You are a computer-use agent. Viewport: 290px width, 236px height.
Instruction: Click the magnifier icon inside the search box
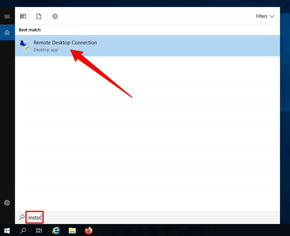click(22, 218)
